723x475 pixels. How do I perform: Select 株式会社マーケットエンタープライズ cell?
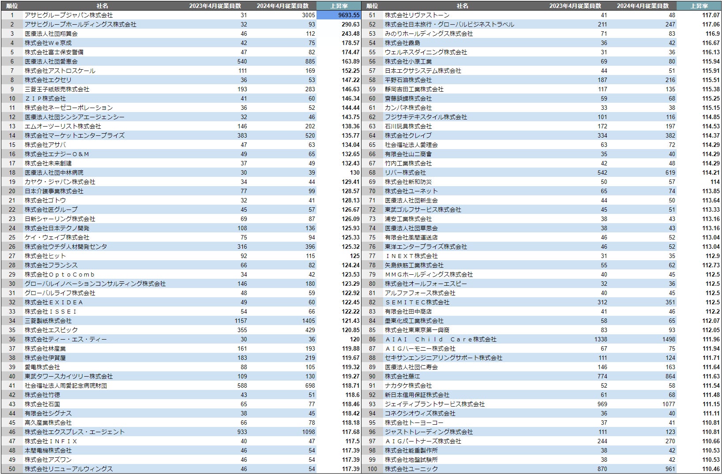(x=75, y=135)
